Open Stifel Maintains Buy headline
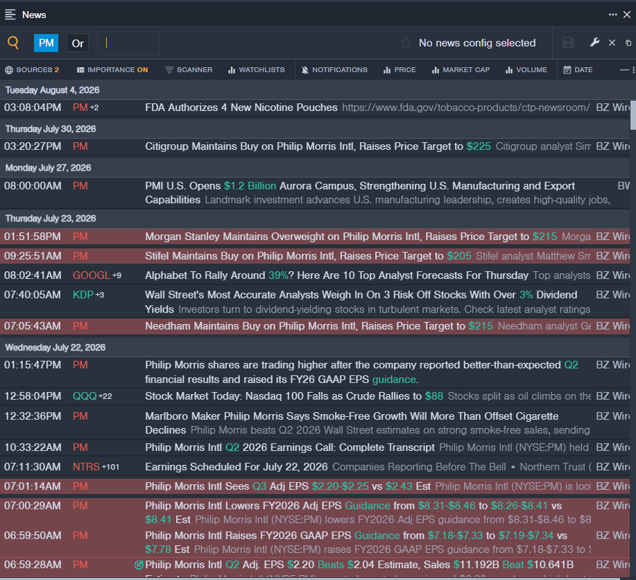The height and width of the screenshot is (580, 636). pos(308,256)
